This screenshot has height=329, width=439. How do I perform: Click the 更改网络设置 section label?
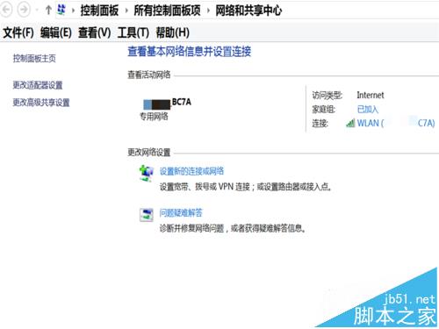coord(149,153)
